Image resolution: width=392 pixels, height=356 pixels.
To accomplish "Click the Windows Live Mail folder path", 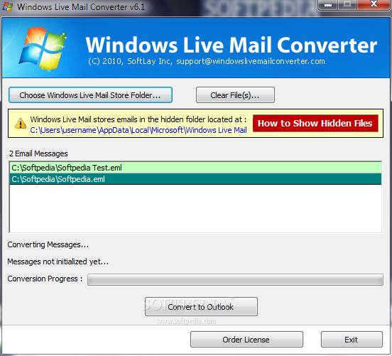I will point(138,130).
